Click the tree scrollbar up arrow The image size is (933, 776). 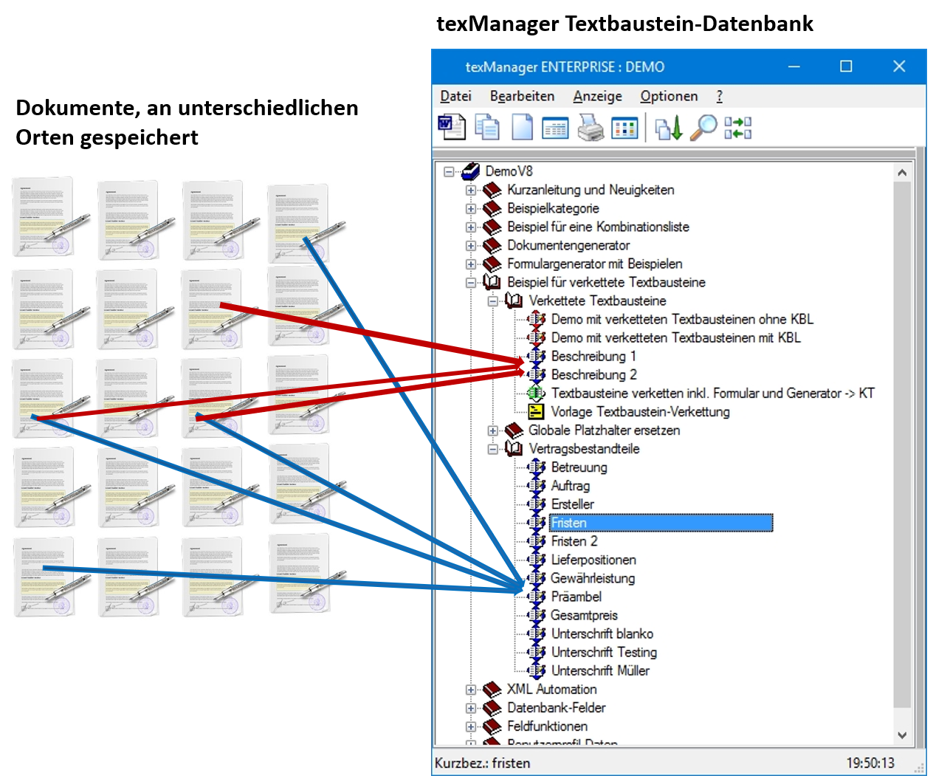tap(902, 172)
